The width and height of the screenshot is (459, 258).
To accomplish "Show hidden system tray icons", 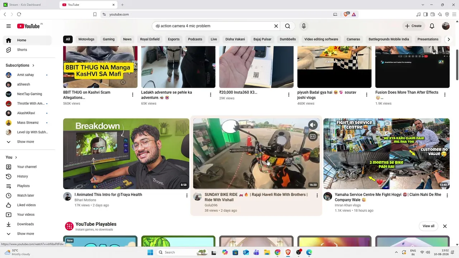I will coord(396,252).
